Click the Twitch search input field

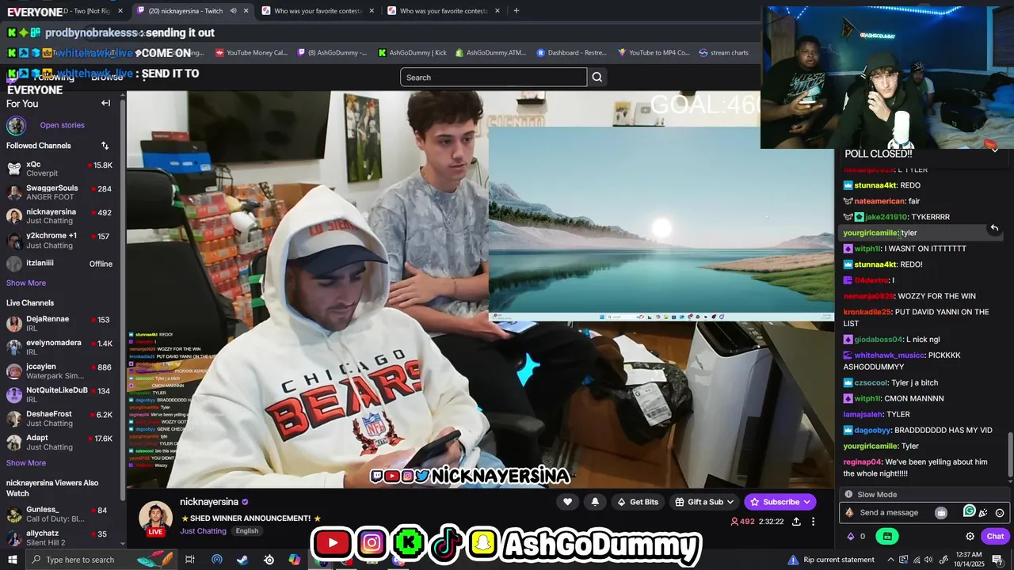coord(494,77)
